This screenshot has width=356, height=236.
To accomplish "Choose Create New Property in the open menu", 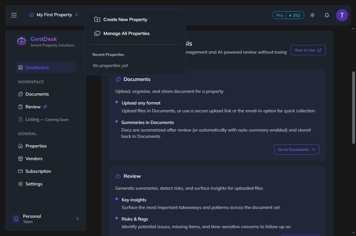I will point(125,19).
